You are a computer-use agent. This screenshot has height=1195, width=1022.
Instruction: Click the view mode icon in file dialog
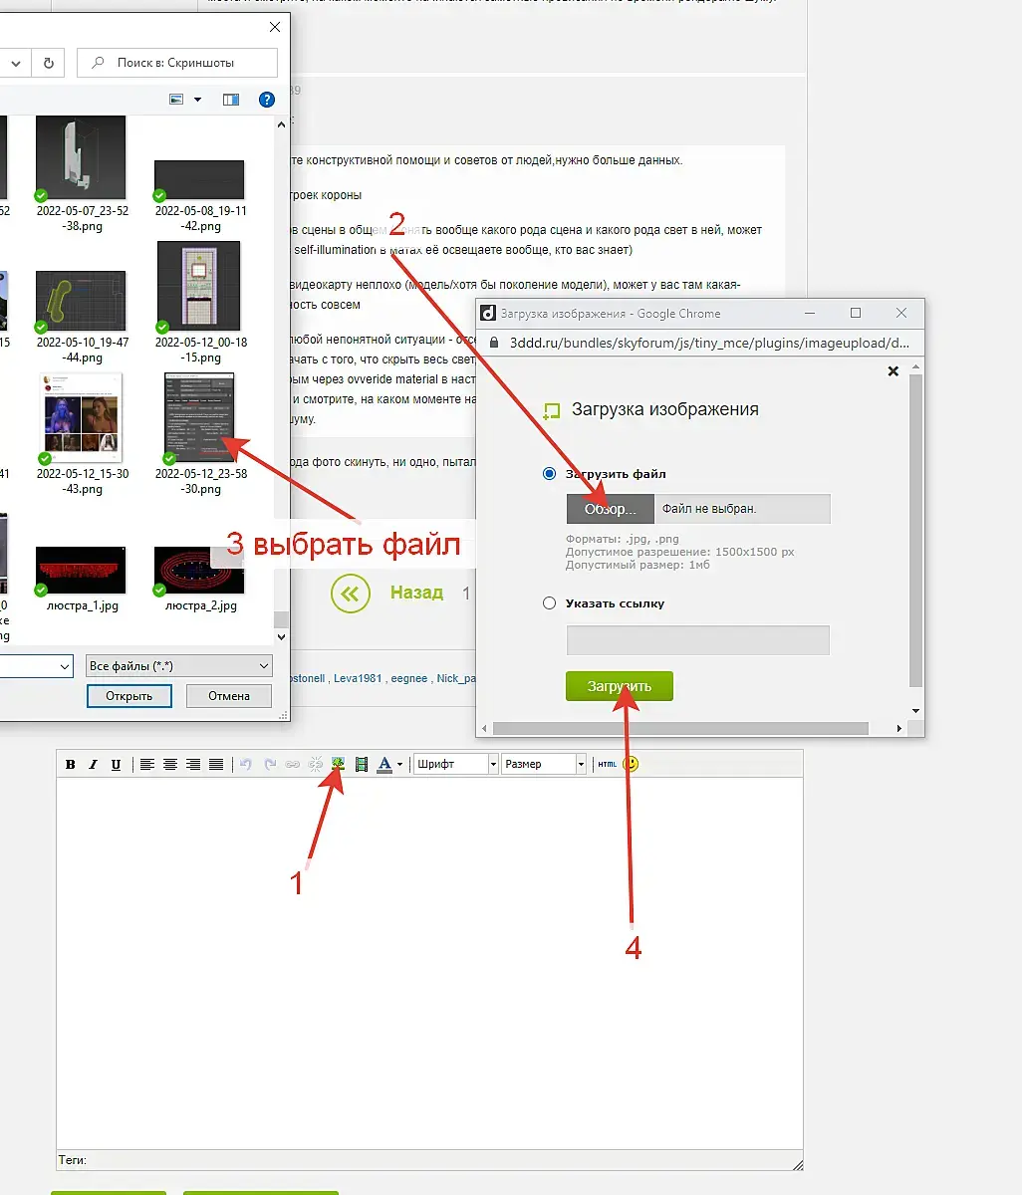point(177,100)
